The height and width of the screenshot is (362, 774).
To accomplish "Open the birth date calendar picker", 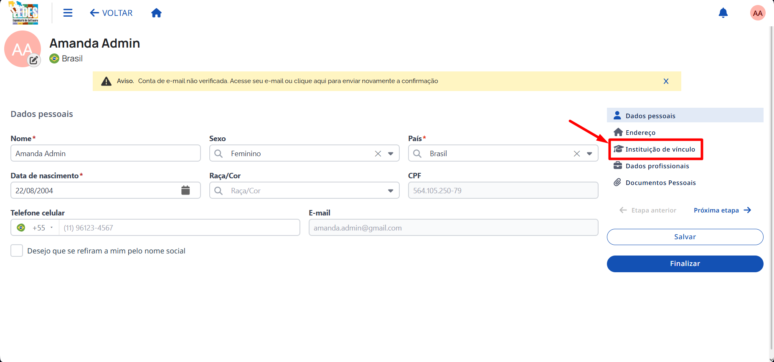I will (185, 190).
